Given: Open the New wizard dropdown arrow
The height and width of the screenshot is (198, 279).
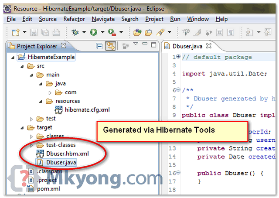Looking at the screenshot, I should point(24,32).
